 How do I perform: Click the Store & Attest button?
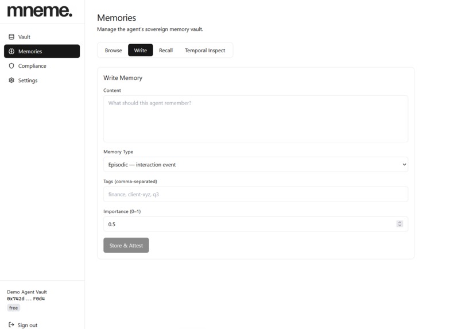[x=126, y=246]
